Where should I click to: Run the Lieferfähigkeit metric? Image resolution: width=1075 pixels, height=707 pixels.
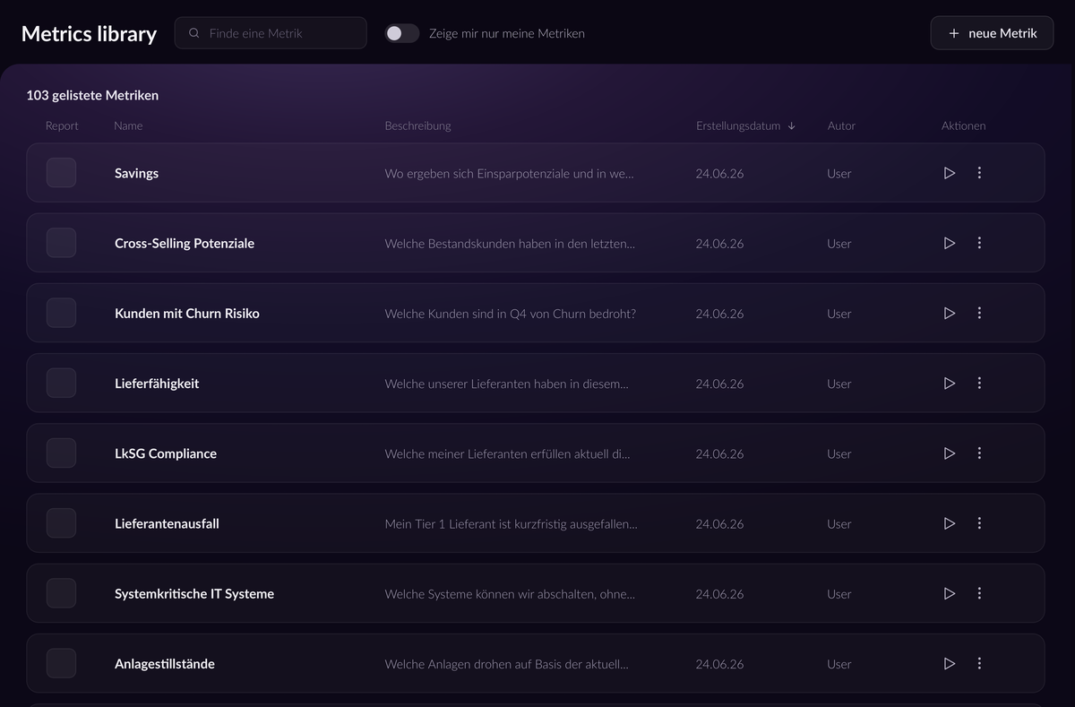(950, 383)
